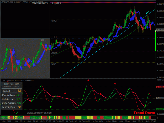Viewport: 164px width, 123px height.
Task: Click the 14 Oct 08:20 time label
Action: click(x=137, y=121)
